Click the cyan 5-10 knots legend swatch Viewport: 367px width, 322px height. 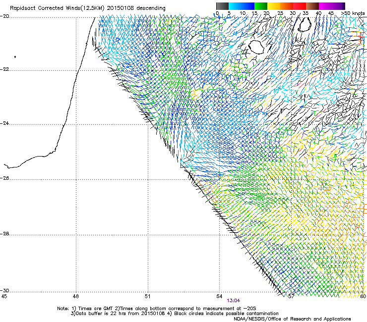tap(235, 6)
